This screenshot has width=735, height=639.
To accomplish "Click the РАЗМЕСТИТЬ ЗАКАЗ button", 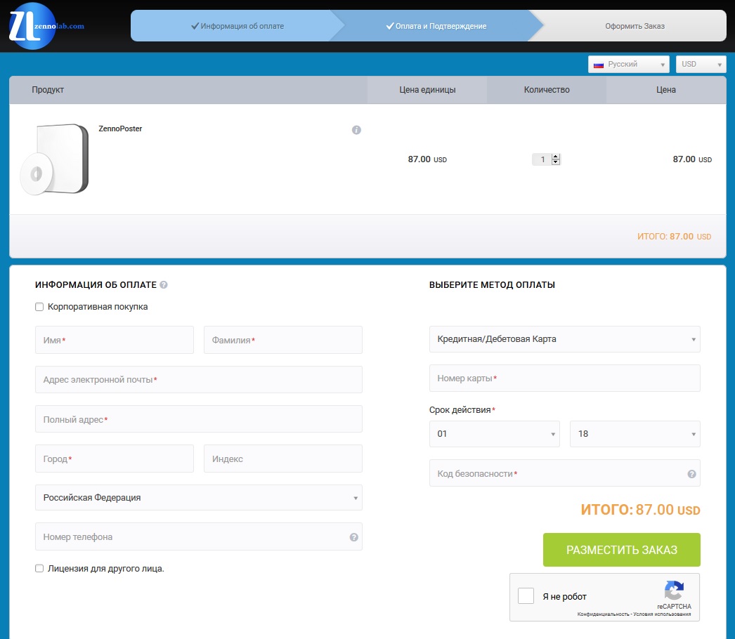I will click(622, 550).
